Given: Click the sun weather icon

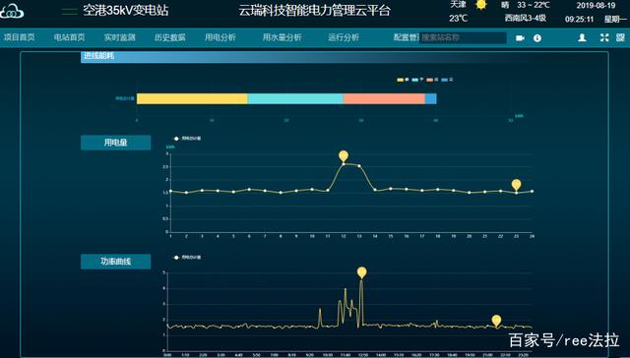Looking at the screenshot, I should click(480, 5).
